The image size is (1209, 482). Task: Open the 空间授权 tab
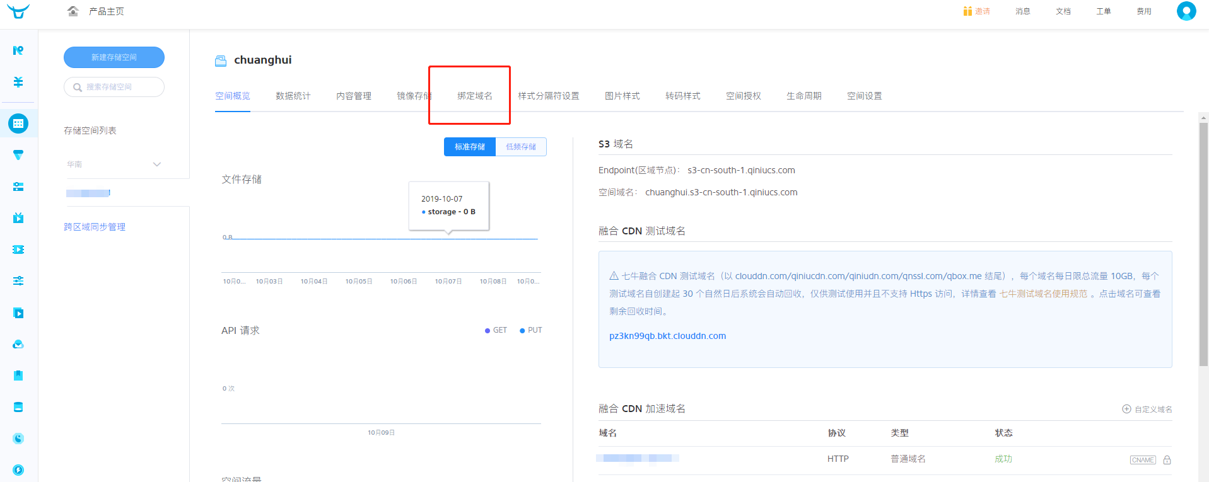tap(744, 96)
